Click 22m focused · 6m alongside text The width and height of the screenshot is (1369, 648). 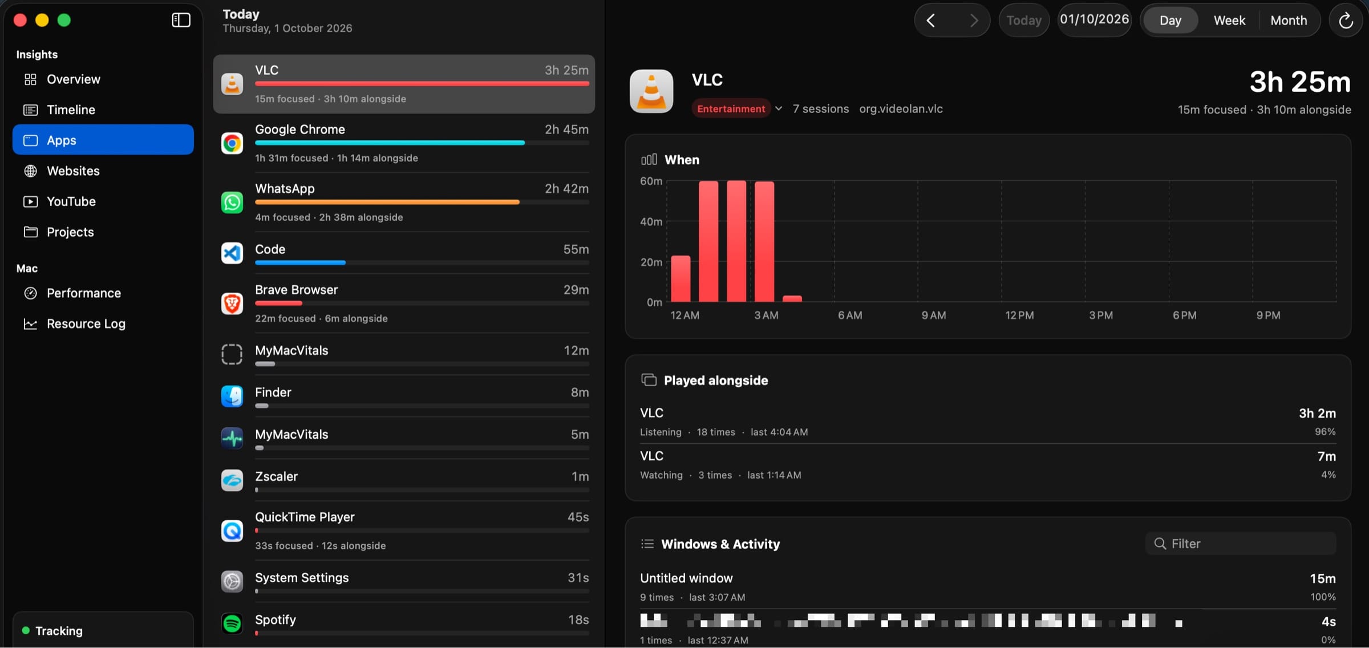321,318
